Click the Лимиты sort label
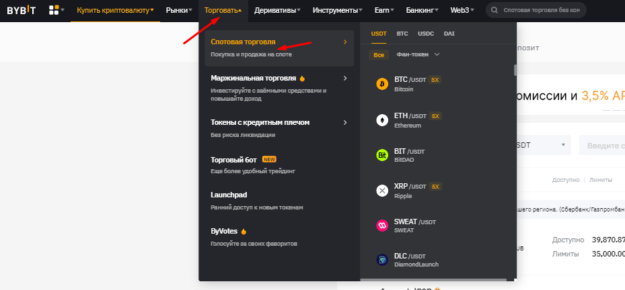 click(x=601, y=180)
